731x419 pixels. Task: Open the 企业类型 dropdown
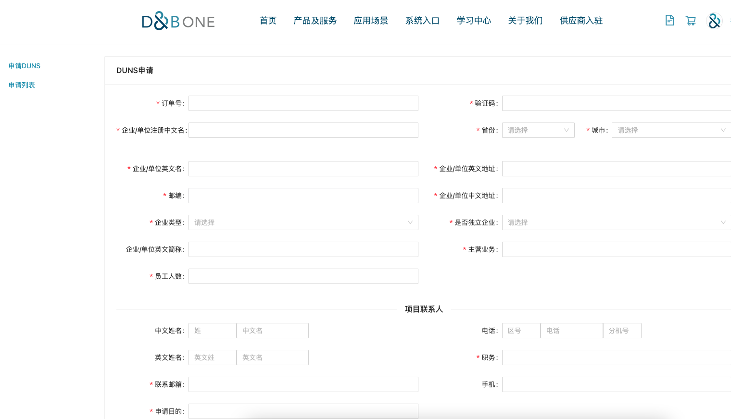303,222
